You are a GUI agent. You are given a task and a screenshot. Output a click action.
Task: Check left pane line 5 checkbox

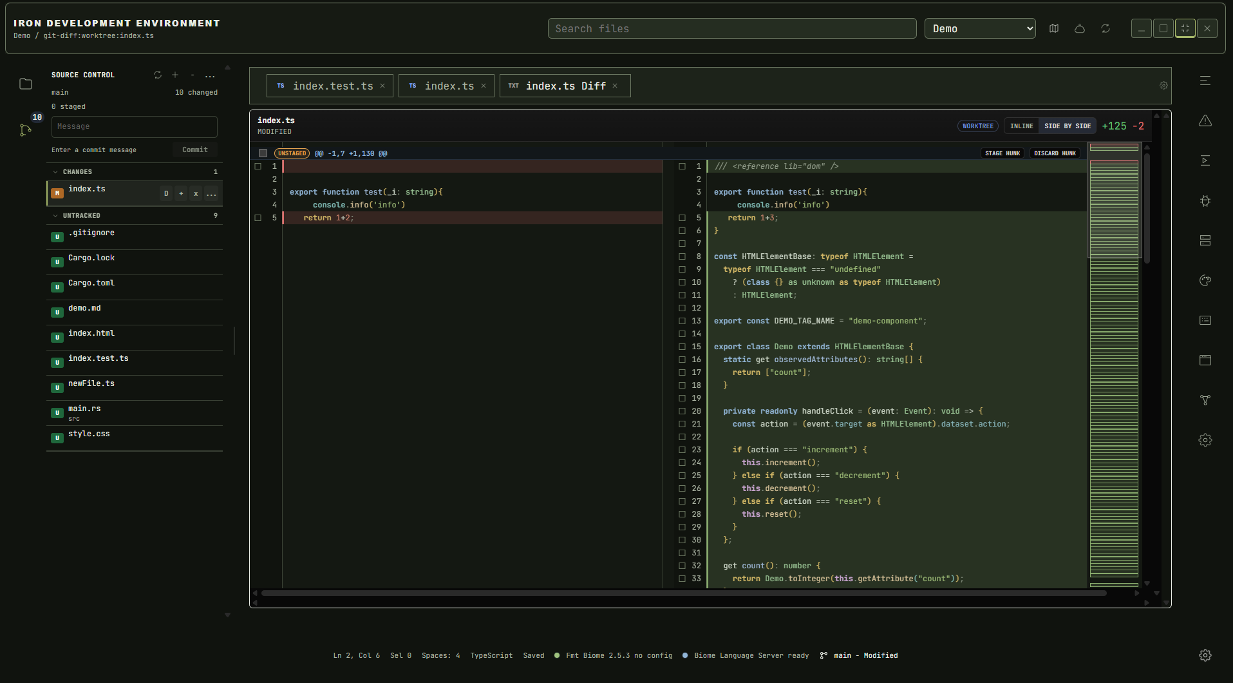click(258, 218)
